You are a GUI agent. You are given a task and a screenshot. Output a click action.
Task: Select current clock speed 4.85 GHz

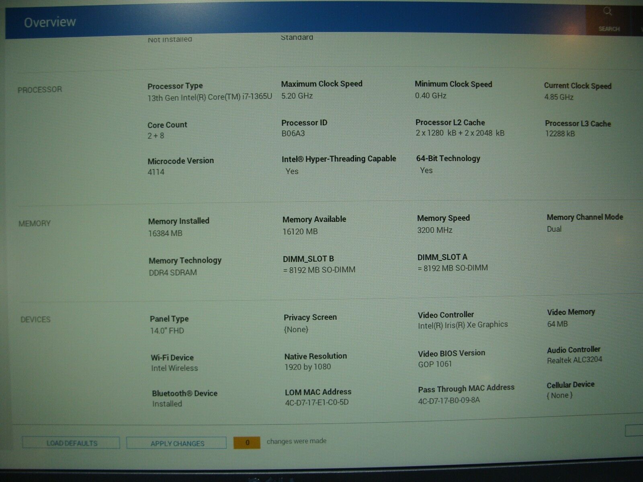[x=559, y=97]
